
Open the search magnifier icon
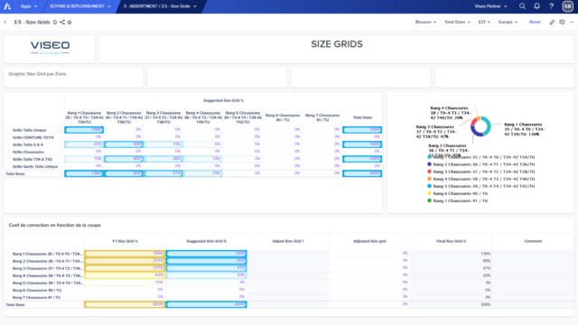point(522,6)
